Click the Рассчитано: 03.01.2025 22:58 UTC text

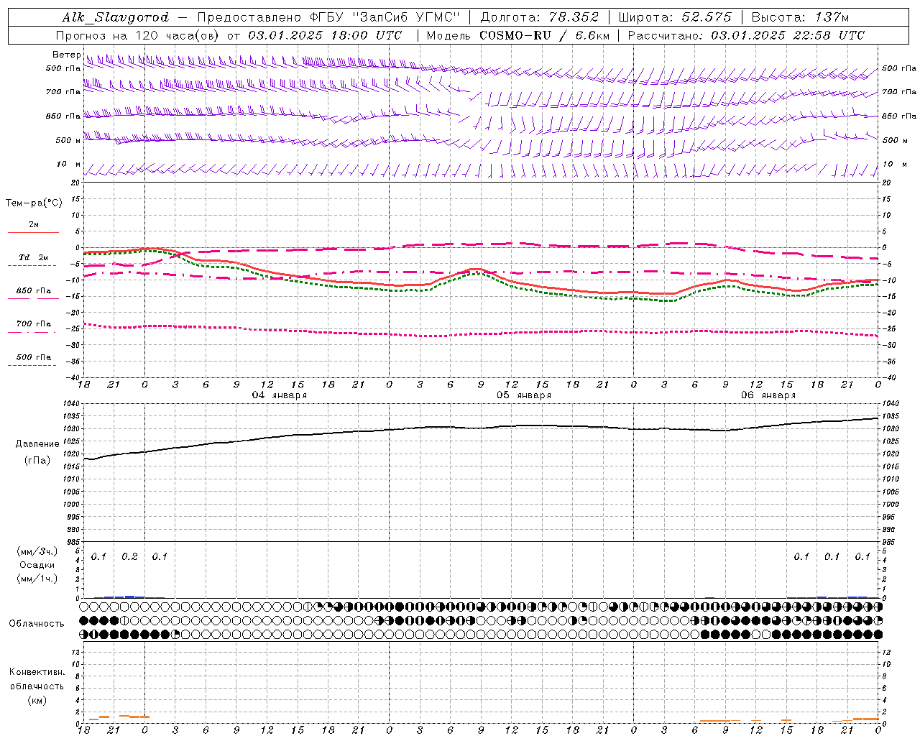point(746,35)
